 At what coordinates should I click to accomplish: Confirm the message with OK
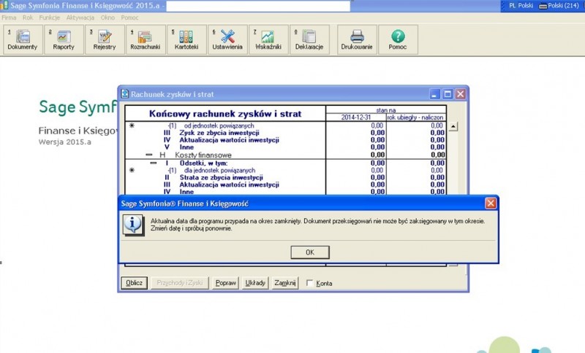[x=310, y=252]
